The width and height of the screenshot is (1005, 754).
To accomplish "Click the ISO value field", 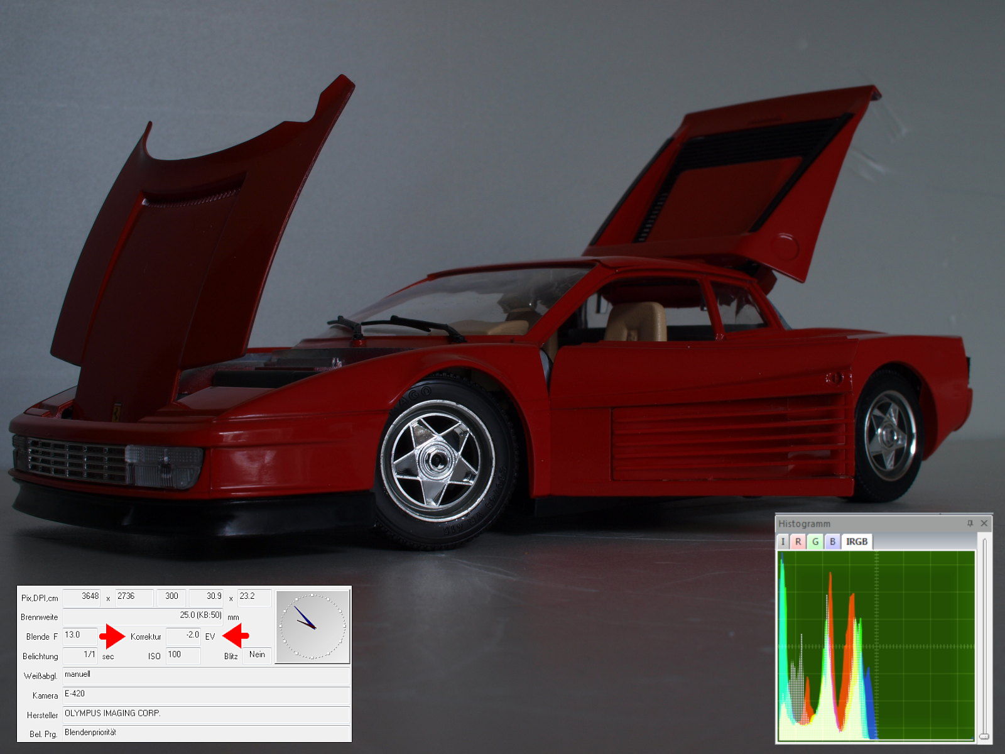I will (x=183, y=655).
